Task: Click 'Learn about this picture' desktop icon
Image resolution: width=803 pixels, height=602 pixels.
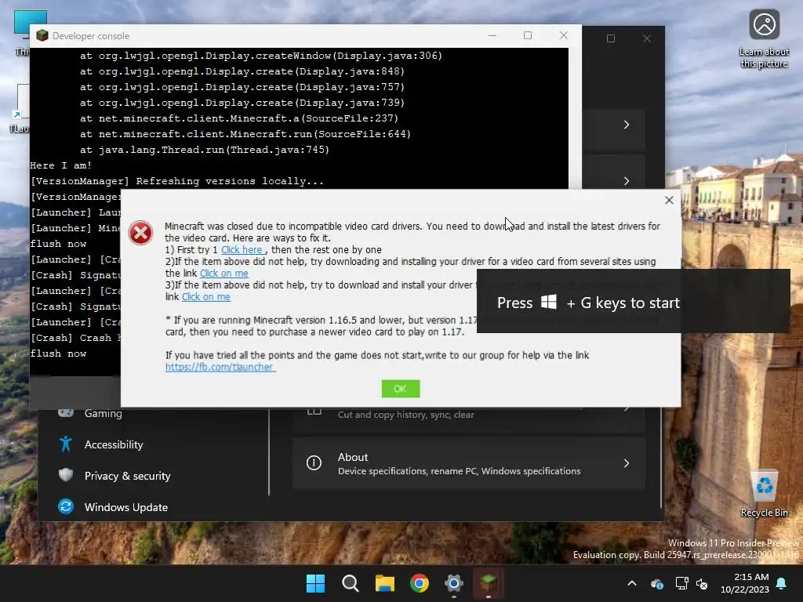Action: pos(764,39)
